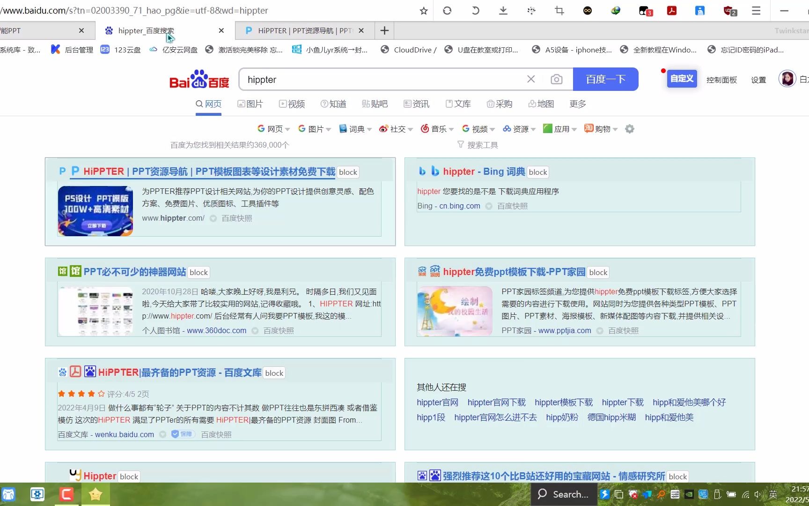This screenshot has width=809, height=506.
Task: Click the PPT家园 result thumbnail image
Action: click(455, 311)
